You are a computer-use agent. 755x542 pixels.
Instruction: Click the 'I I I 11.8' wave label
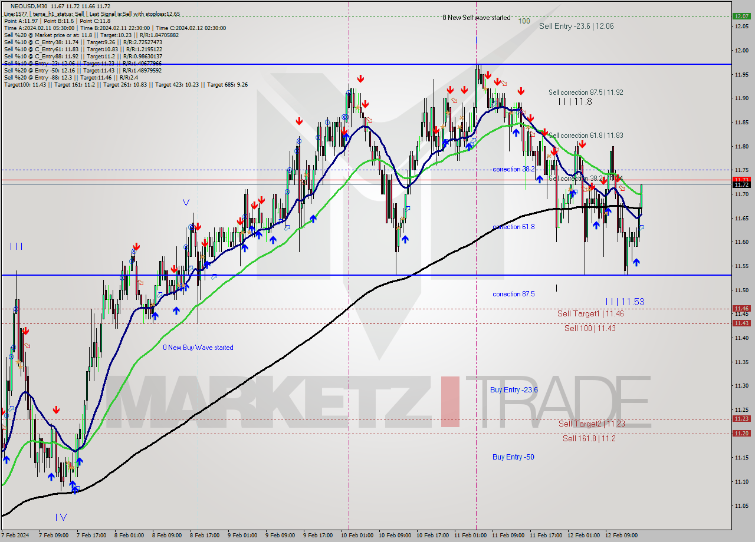point(575,101)
